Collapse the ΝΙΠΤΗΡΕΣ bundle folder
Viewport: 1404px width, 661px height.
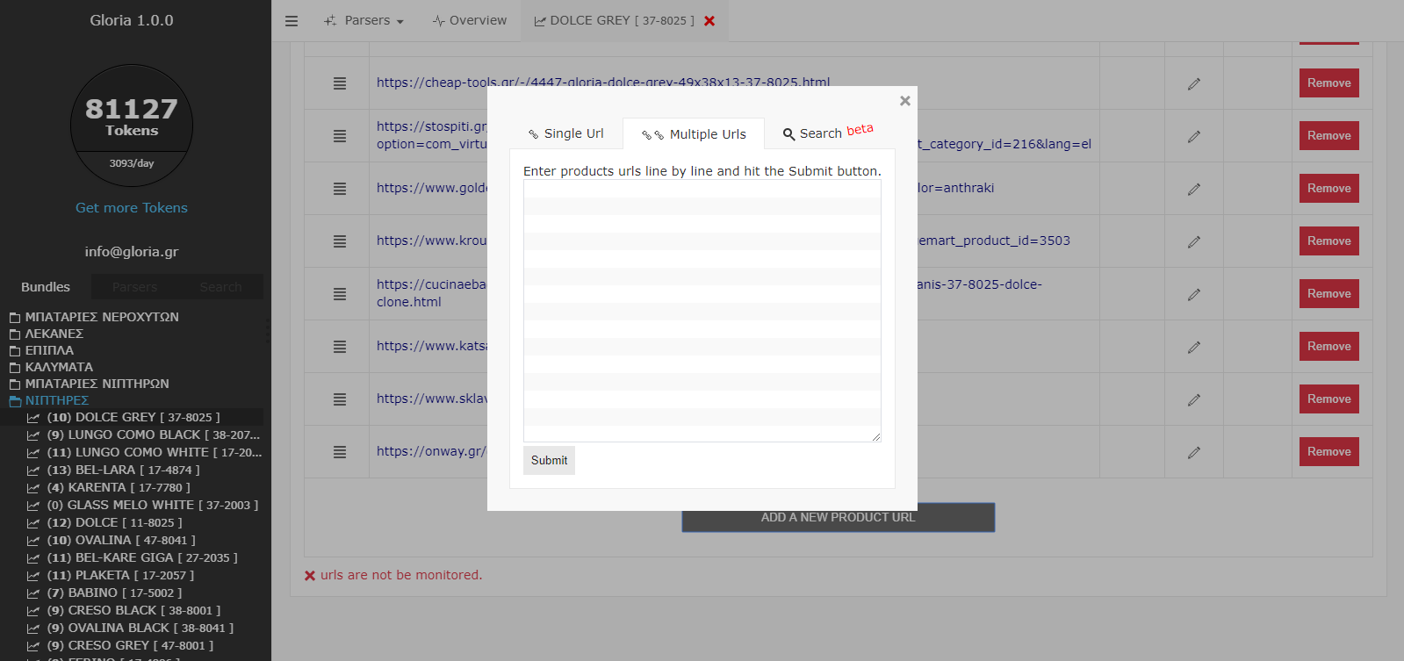pos(56,400)
